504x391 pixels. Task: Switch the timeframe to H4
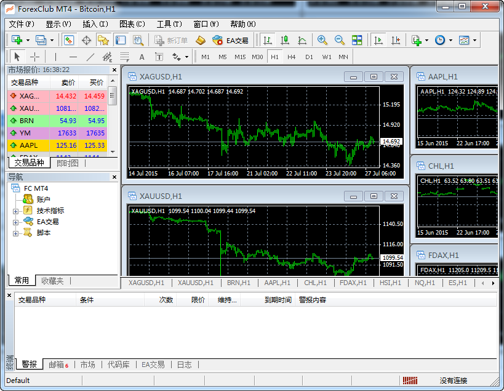pyautogui.click(x=292, y=57)
